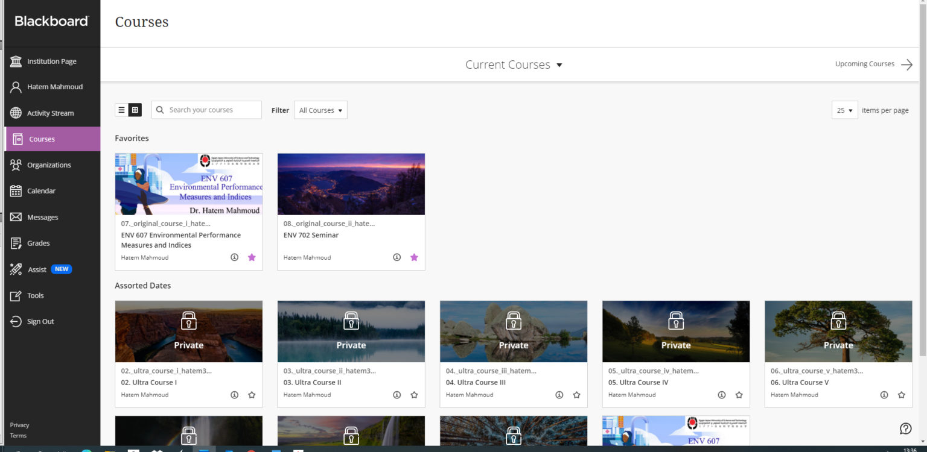Click the Sign Out arrow icon
The height and width of the screenshot is (452, 927).
16,322
